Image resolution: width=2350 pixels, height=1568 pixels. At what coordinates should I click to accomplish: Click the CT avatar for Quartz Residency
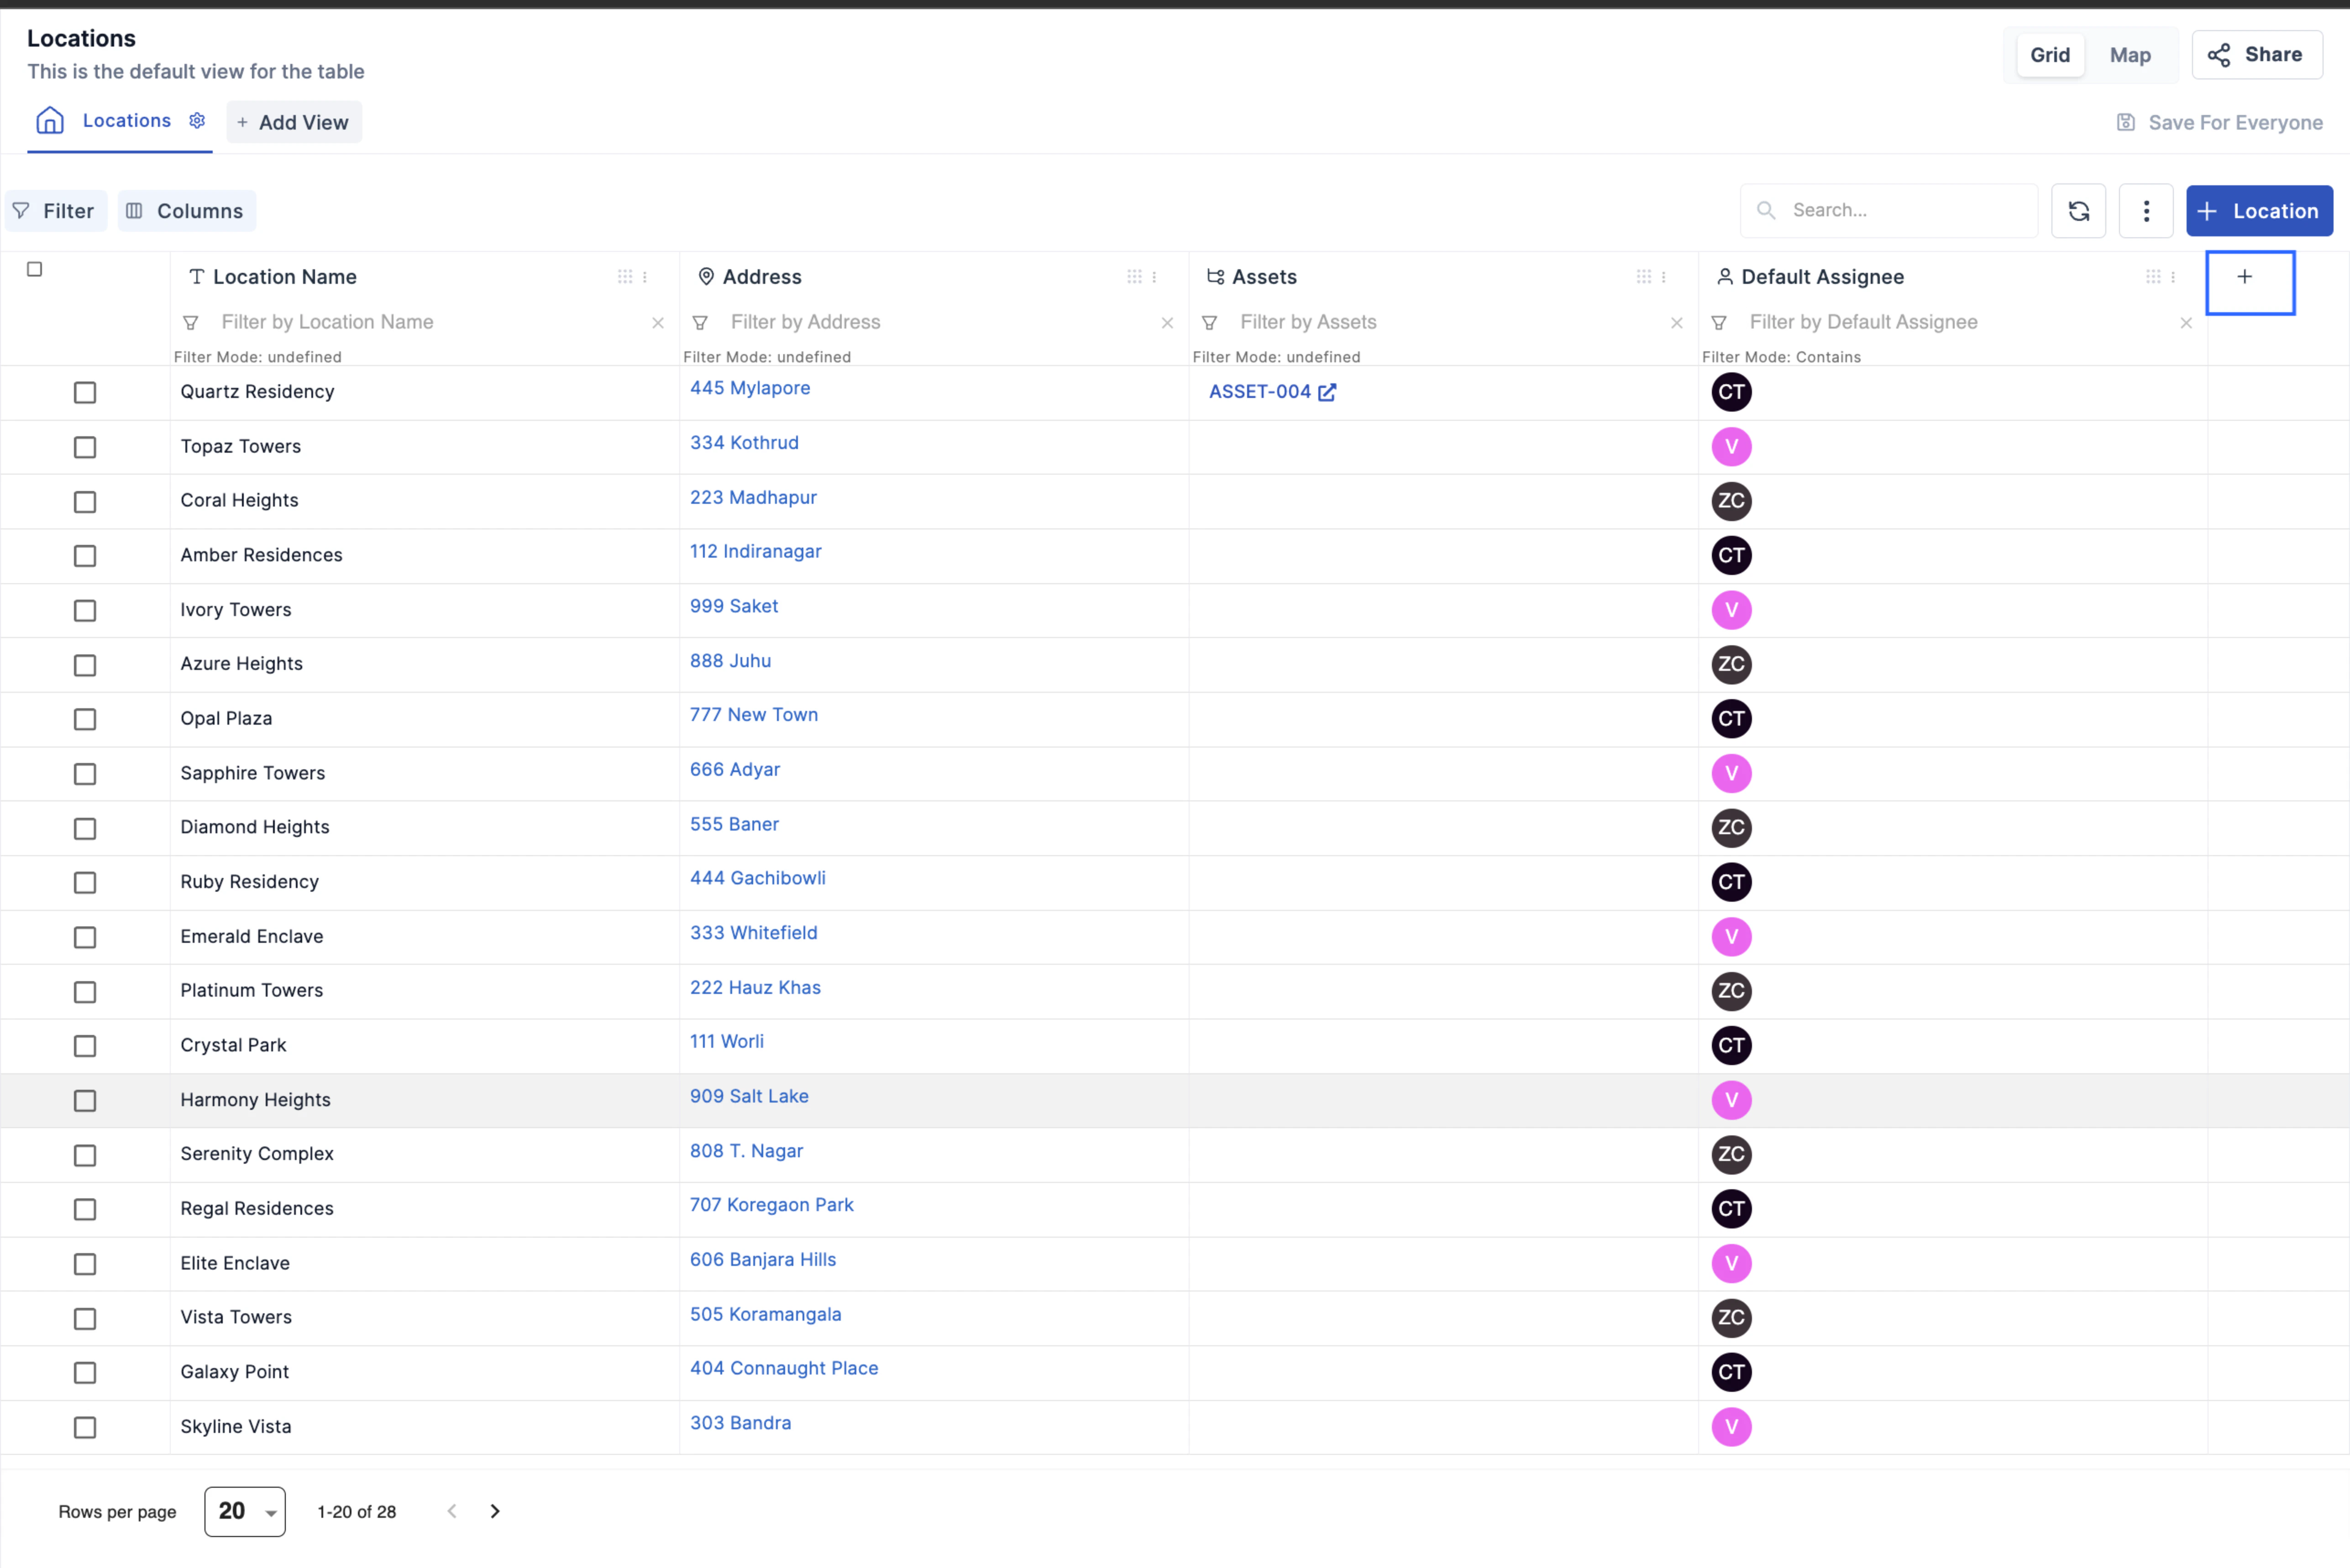click(1731, 392)
